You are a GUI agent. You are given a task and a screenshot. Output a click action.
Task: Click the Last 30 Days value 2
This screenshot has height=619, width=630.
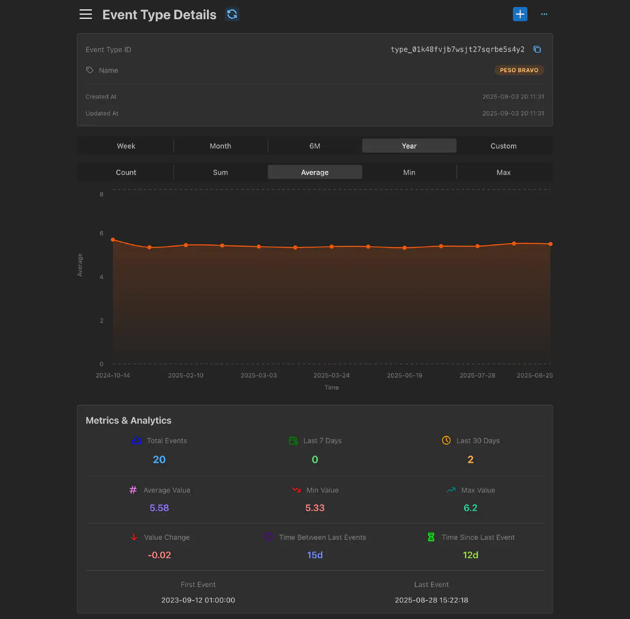point(470,459)
